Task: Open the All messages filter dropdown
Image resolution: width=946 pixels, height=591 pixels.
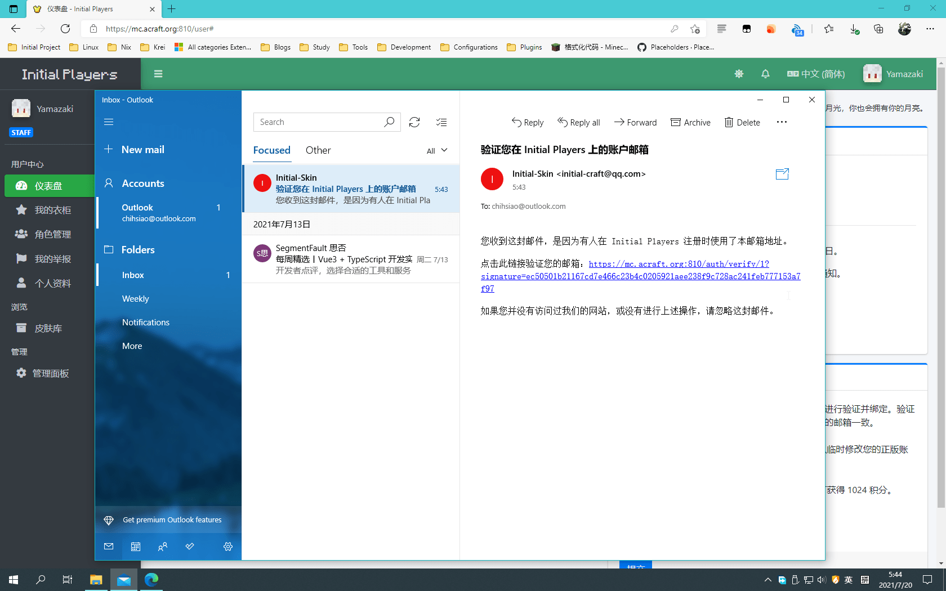Action: (437, 150)
